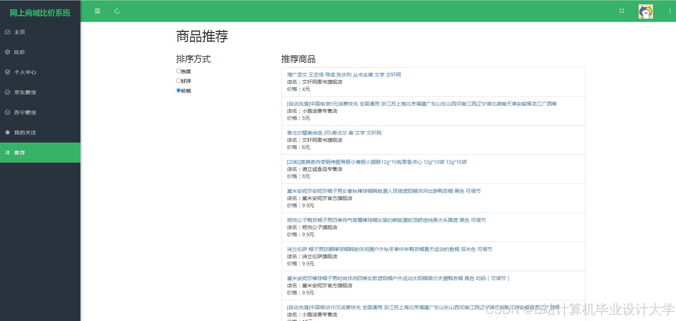Click the 推荐 sidebar icon
The width and height of the screenshot is (676, 321).
click(8, 153)
